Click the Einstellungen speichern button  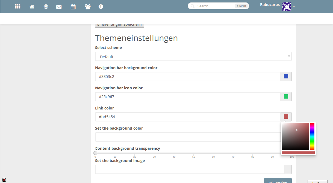point(119,25)
